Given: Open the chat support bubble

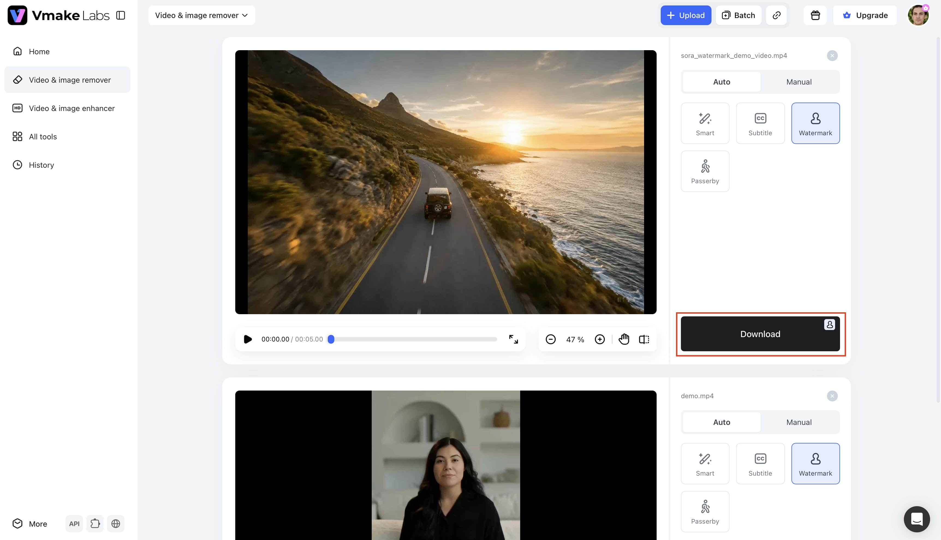Looking at the screenshot, I should (x=917, y=519).
